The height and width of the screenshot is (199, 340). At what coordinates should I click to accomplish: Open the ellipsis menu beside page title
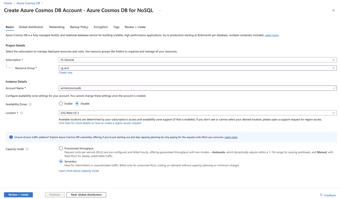160,10
